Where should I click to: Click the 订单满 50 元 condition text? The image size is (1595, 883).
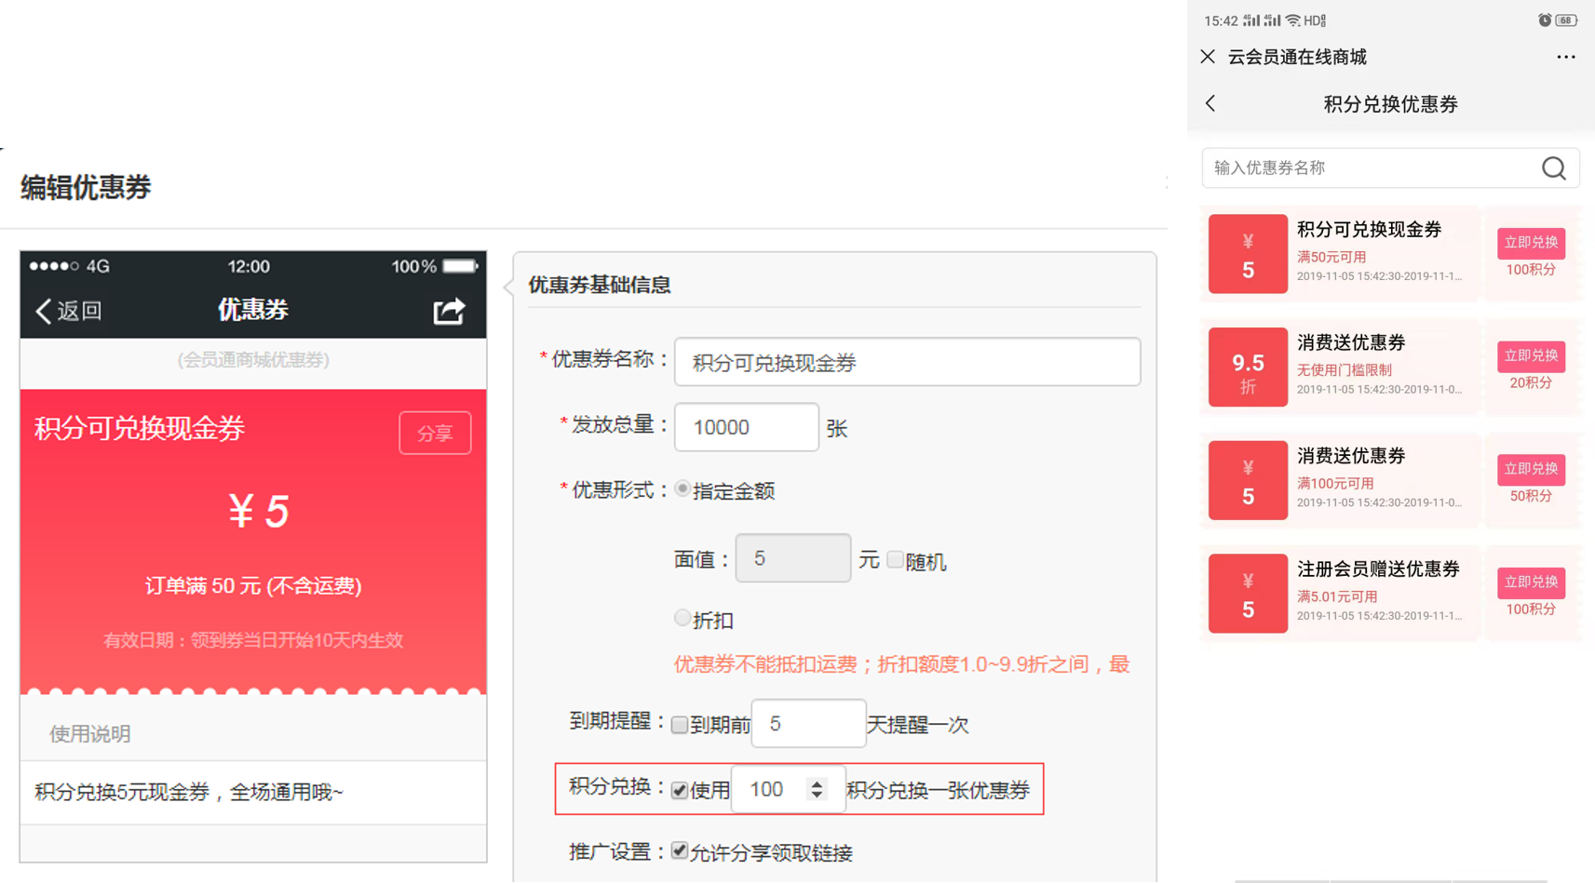coord(253,585)
